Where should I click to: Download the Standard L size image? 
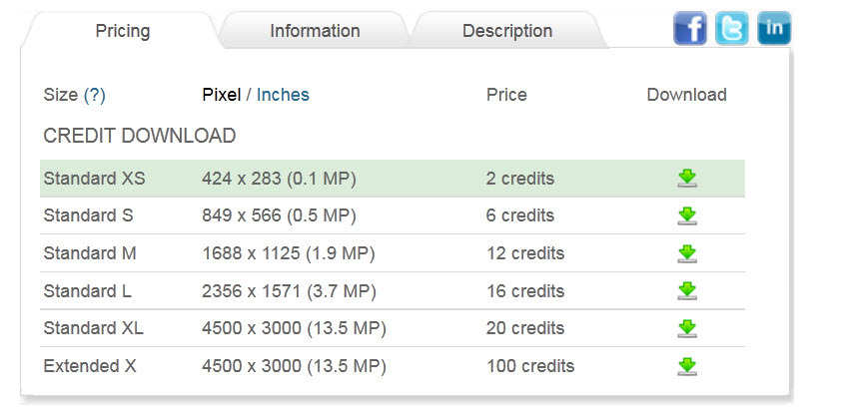[x=686, y=291]
